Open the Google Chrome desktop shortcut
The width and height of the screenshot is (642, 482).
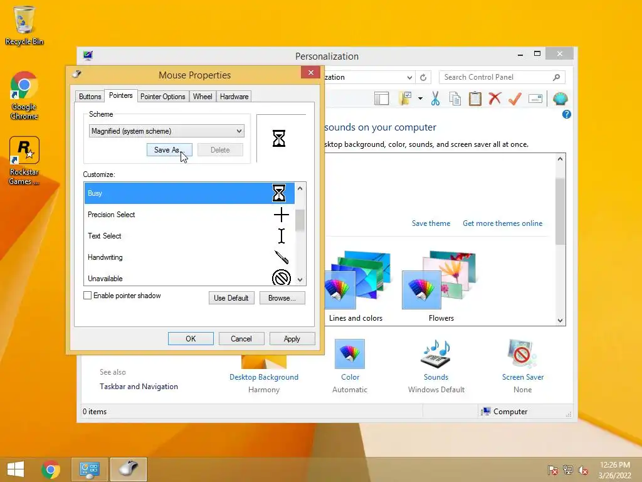pos(24,95)
